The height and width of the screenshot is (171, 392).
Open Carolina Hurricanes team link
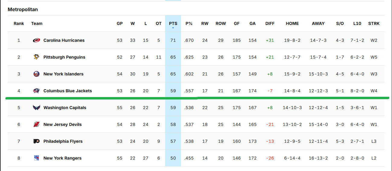64,40
